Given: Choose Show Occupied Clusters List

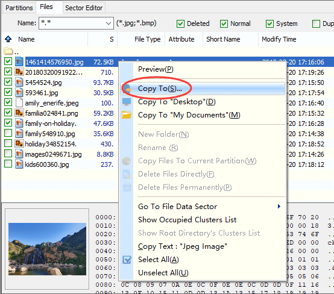Looking at the screenshot, I should [x=187, y=220].
